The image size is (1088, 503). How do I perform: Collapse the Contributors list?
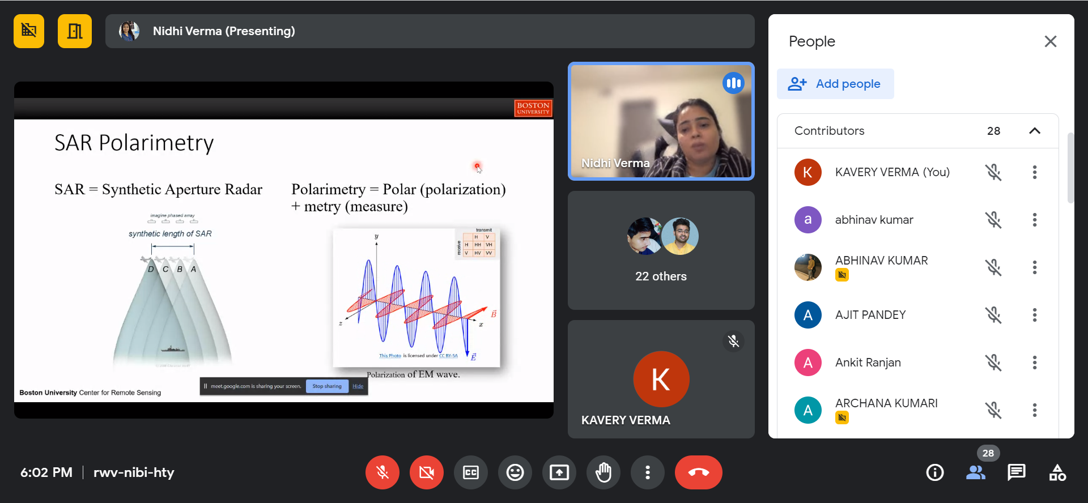[1034, 131]
